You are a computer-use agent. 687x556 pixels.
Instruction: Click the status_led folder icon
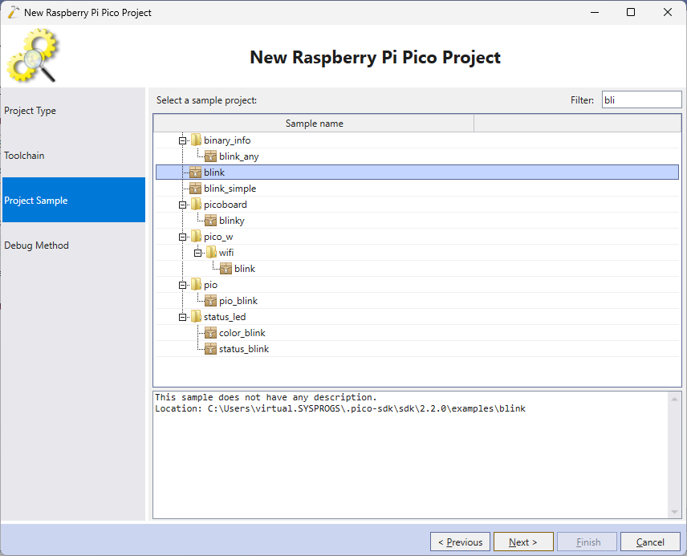click(x=196, y=317)
